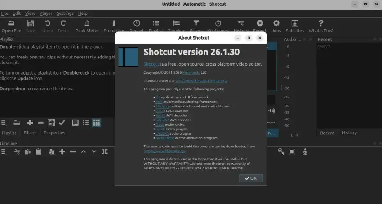The width and height of the screenshot is (382, 204).
Task: Open the Jobs gear icon
Action: 276,23
